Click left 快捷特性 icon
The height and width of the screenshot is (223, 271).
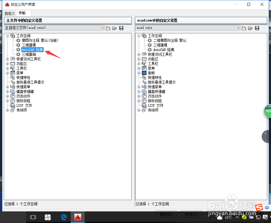tap(13, 78)
